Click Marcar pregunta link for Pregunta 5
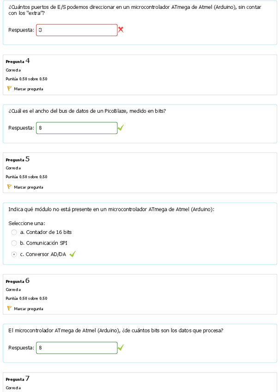Image resolution: width=280 pixels, height=392 pixels. pyautogui.click(x=29, y=187)
